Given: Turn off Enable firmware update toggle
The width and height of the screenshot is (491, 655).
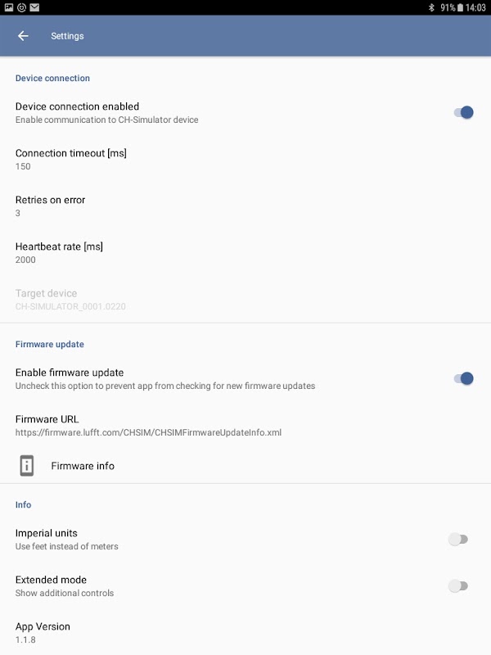Looking at the screenshot, I should (x=463, y=378).
